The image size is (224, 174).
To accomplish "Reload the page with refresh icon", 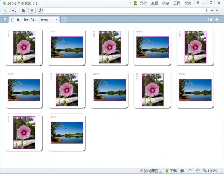I will coord(14,10).
